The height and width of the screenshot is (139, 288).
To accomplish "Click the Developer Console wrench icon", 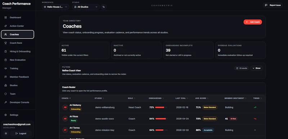I will [5, 102].
